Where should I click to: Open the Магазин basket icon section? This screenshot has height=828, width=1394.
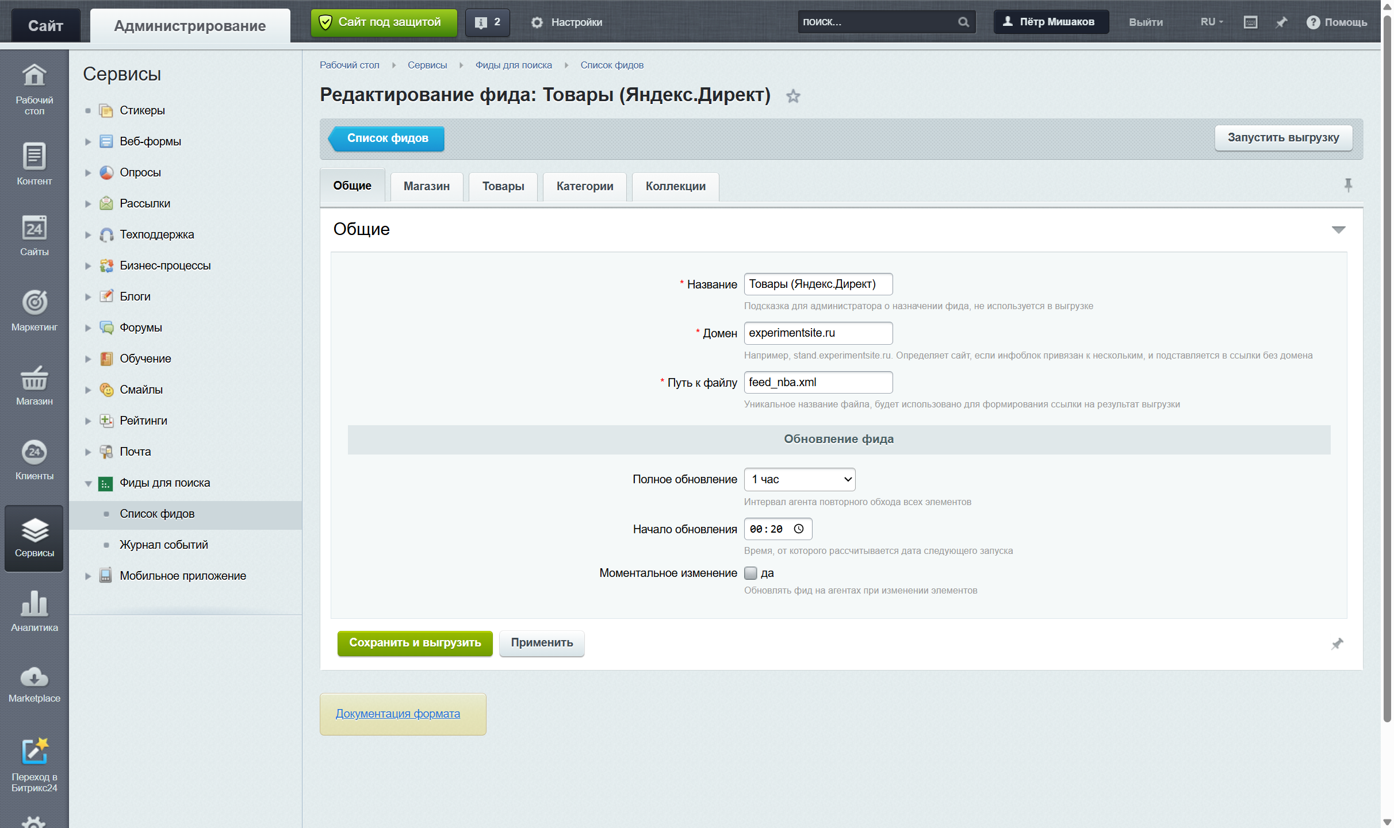click(x=34, y=386)
